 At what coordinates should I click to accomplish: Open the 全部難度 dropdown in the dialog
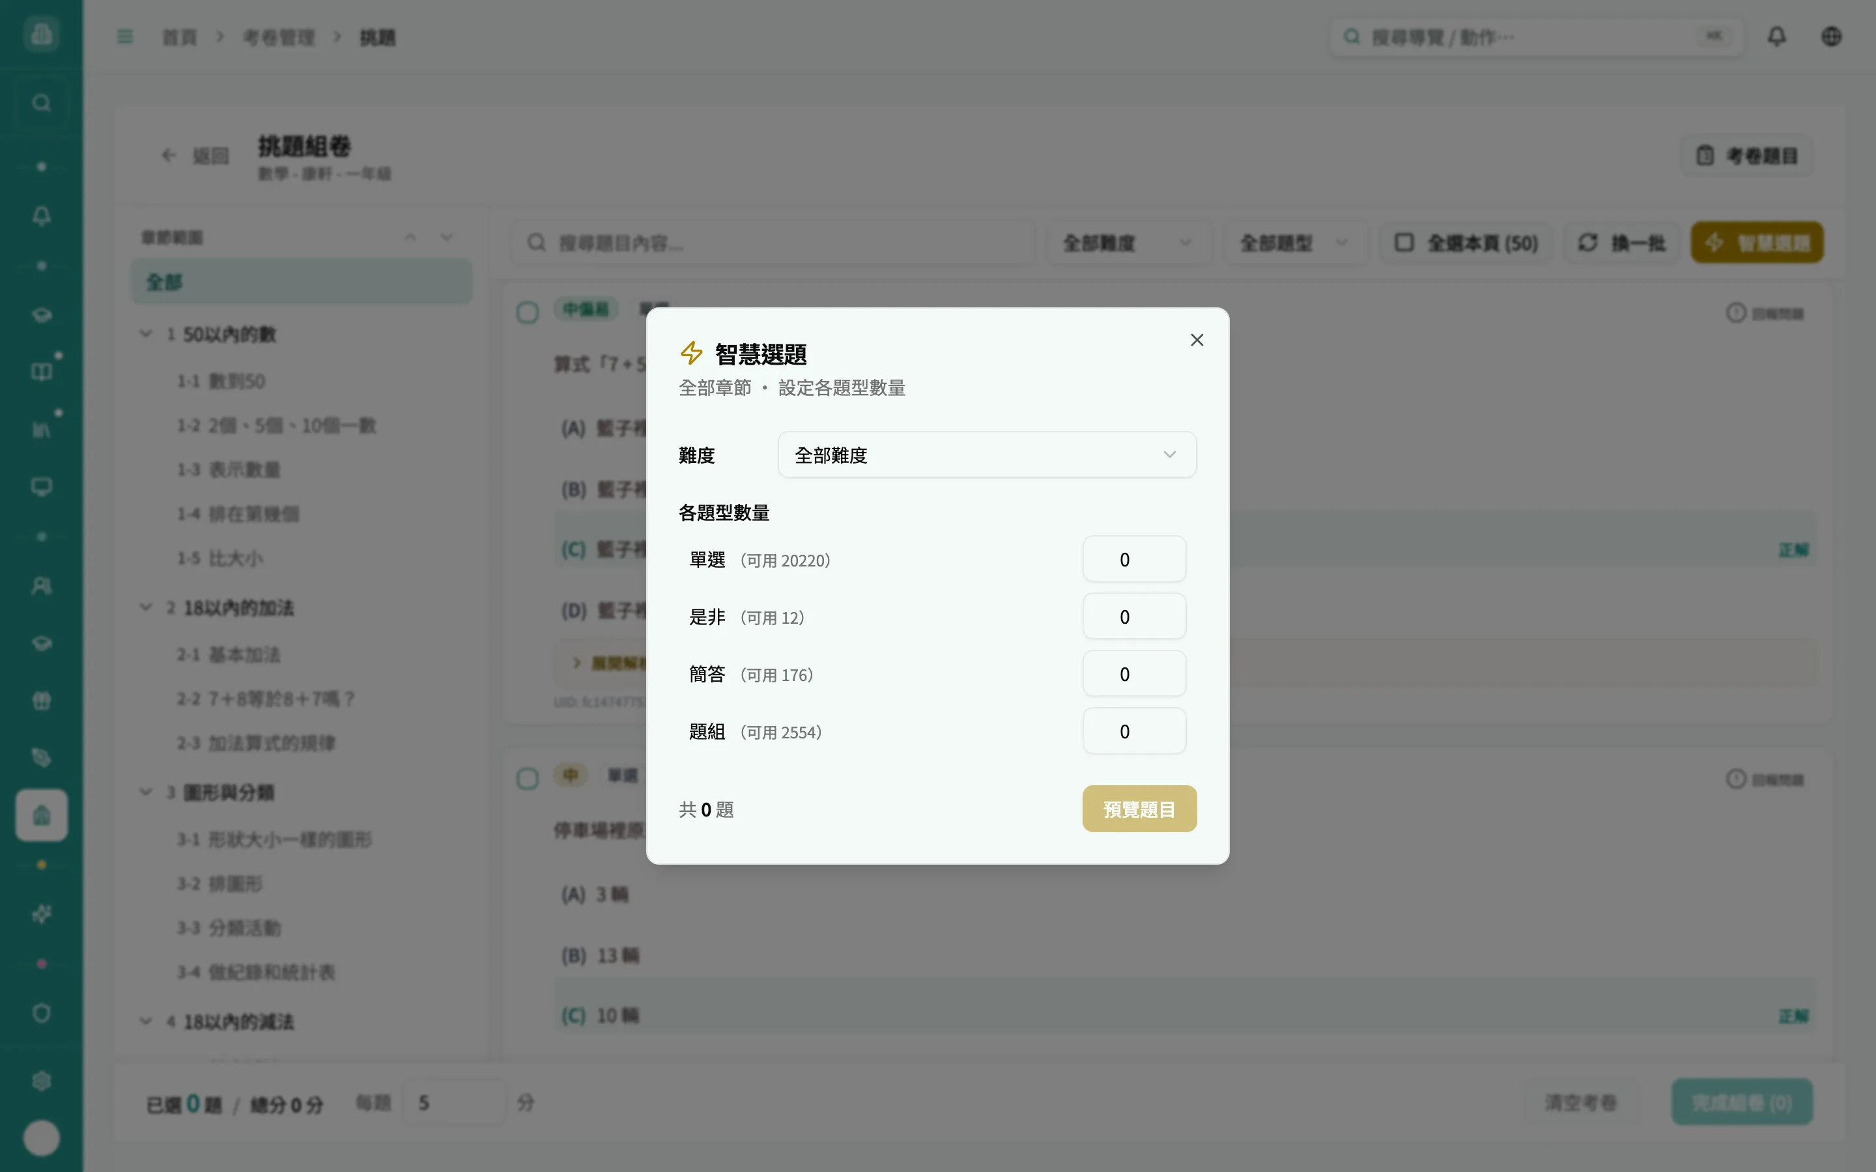point(986,455)
